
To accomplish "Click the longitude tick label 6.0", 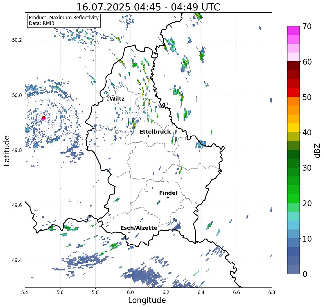I will (131, 292).
